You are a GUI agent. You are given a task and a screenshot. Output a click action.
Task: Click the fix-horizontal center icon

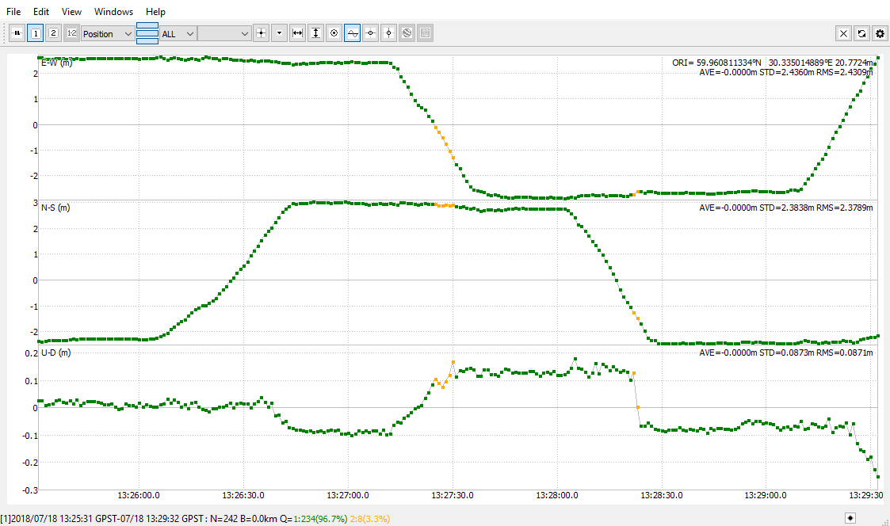[x=370, y=33]
